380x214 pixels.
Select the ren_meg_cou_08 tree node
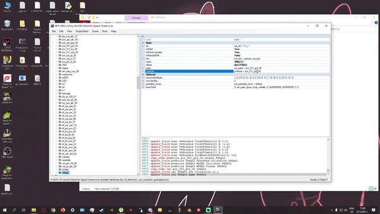point(70,71)
